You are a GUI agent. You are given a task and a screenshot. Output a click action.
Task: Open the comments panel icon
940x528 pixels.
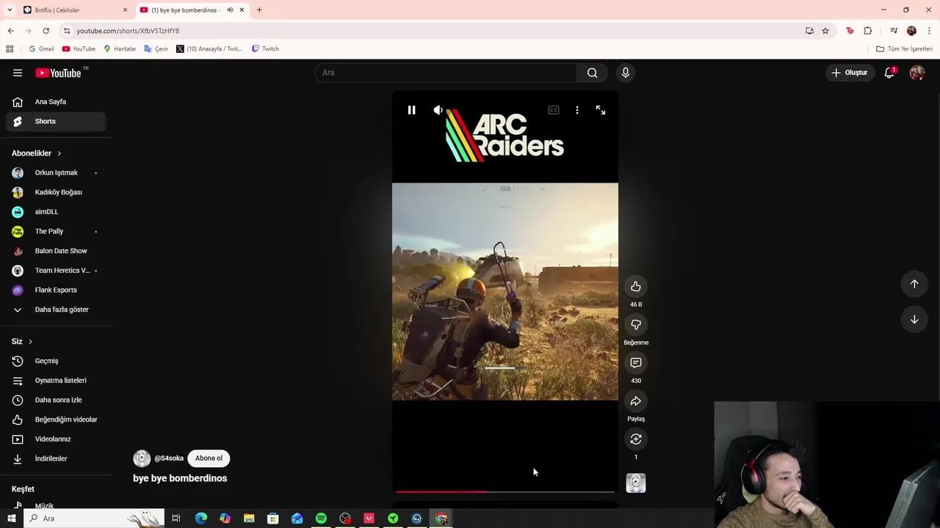click(x=636, y=363)
